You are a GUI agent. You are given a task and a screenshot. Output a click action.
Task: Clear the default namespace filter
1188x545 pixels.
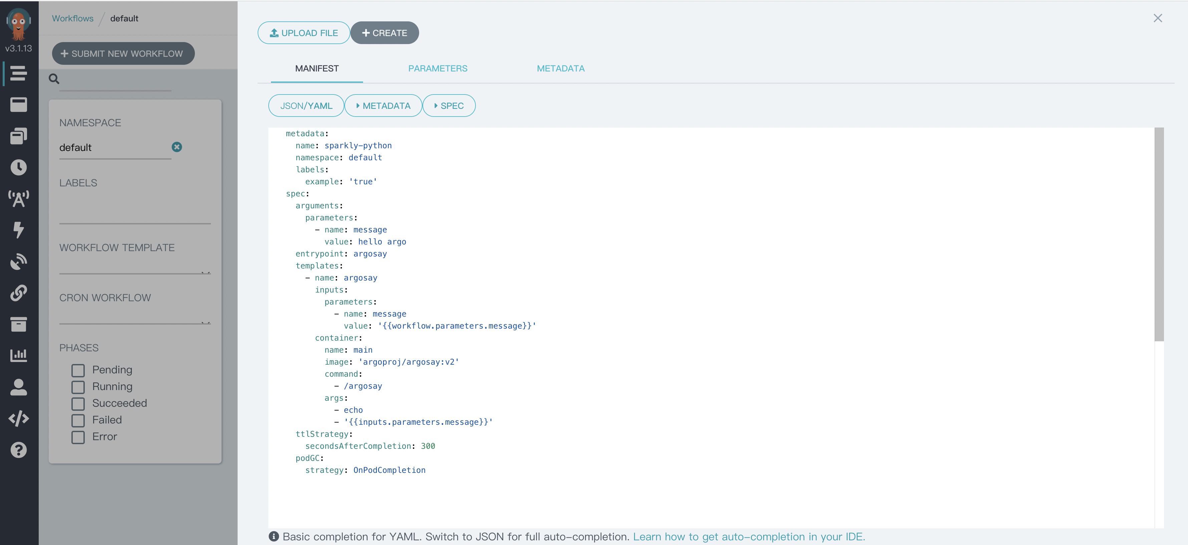point(177,147)
